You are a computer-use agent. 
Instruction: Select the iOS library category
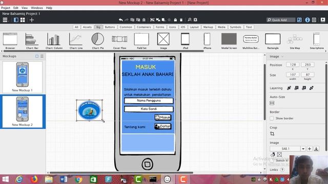tap(183, 27)
